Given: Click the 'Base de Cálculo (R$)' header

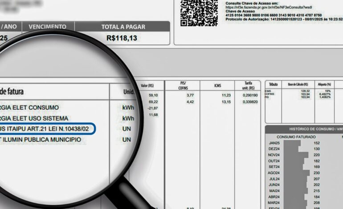Looking at the screenshot, I should pos(298,84).
